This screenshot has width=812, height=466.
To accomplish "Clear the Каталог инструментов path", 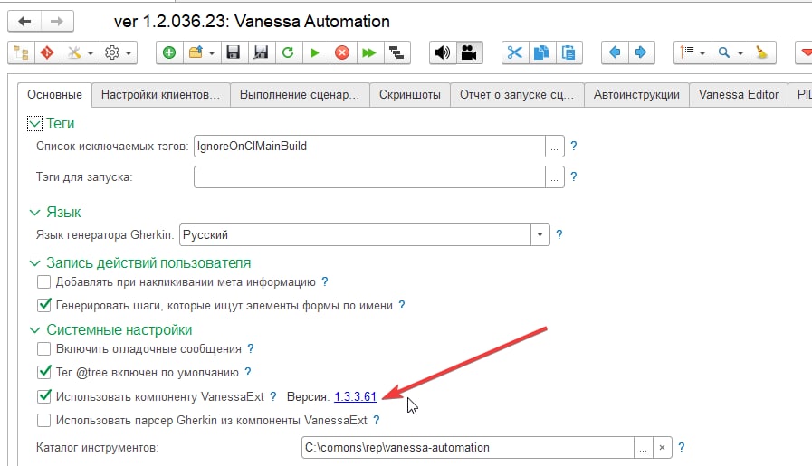I will [x=663, y=447].
